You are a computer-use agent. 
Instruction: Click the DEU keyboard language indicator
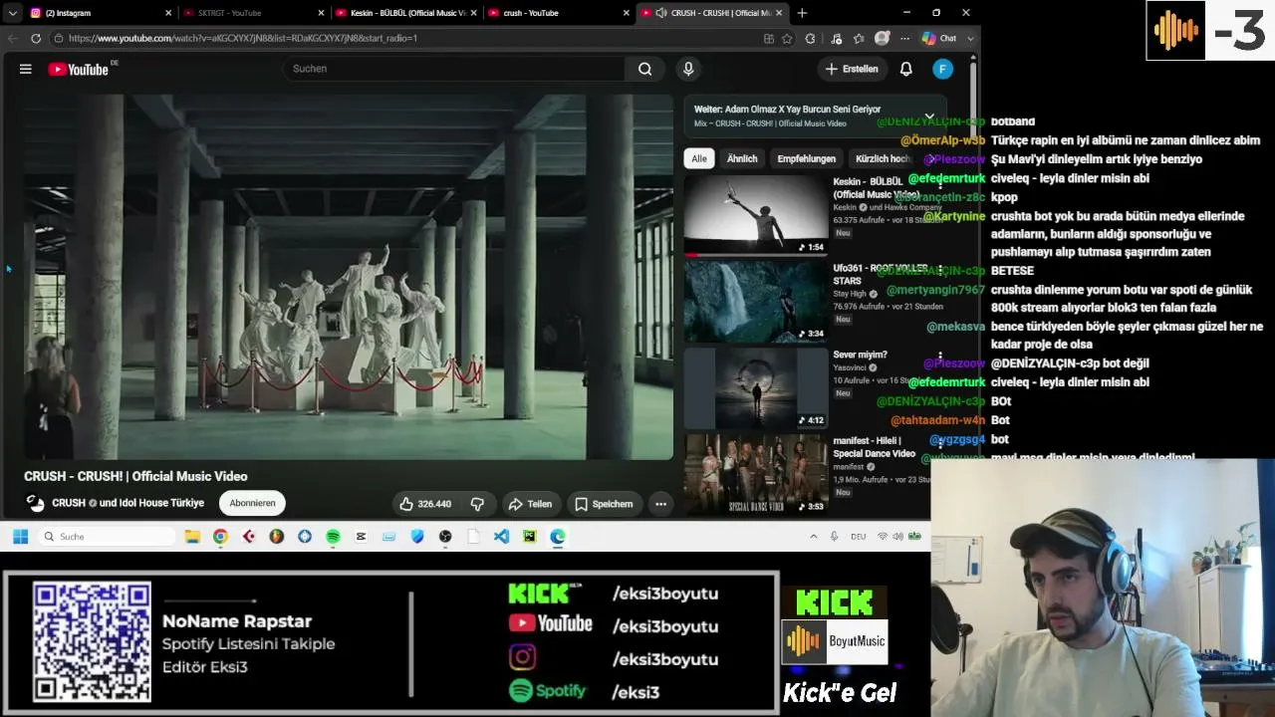[858, 536]
